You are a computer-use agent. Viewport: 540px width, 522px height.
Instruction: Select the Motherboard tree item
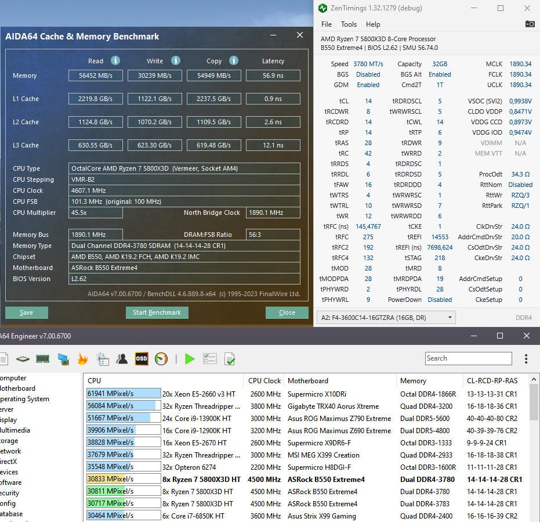[17, 388]
